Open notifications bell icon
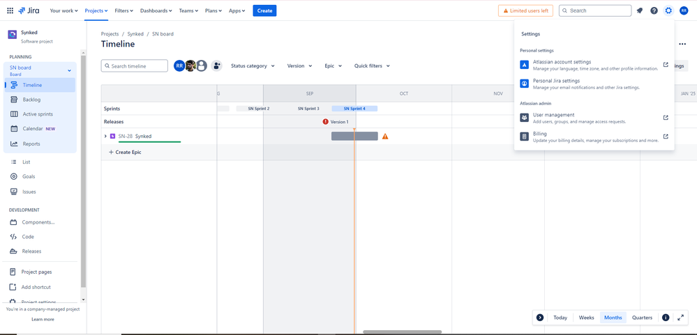Image resolution: width=697 pixels, height=335 pixels. click(x=640, y=10)
